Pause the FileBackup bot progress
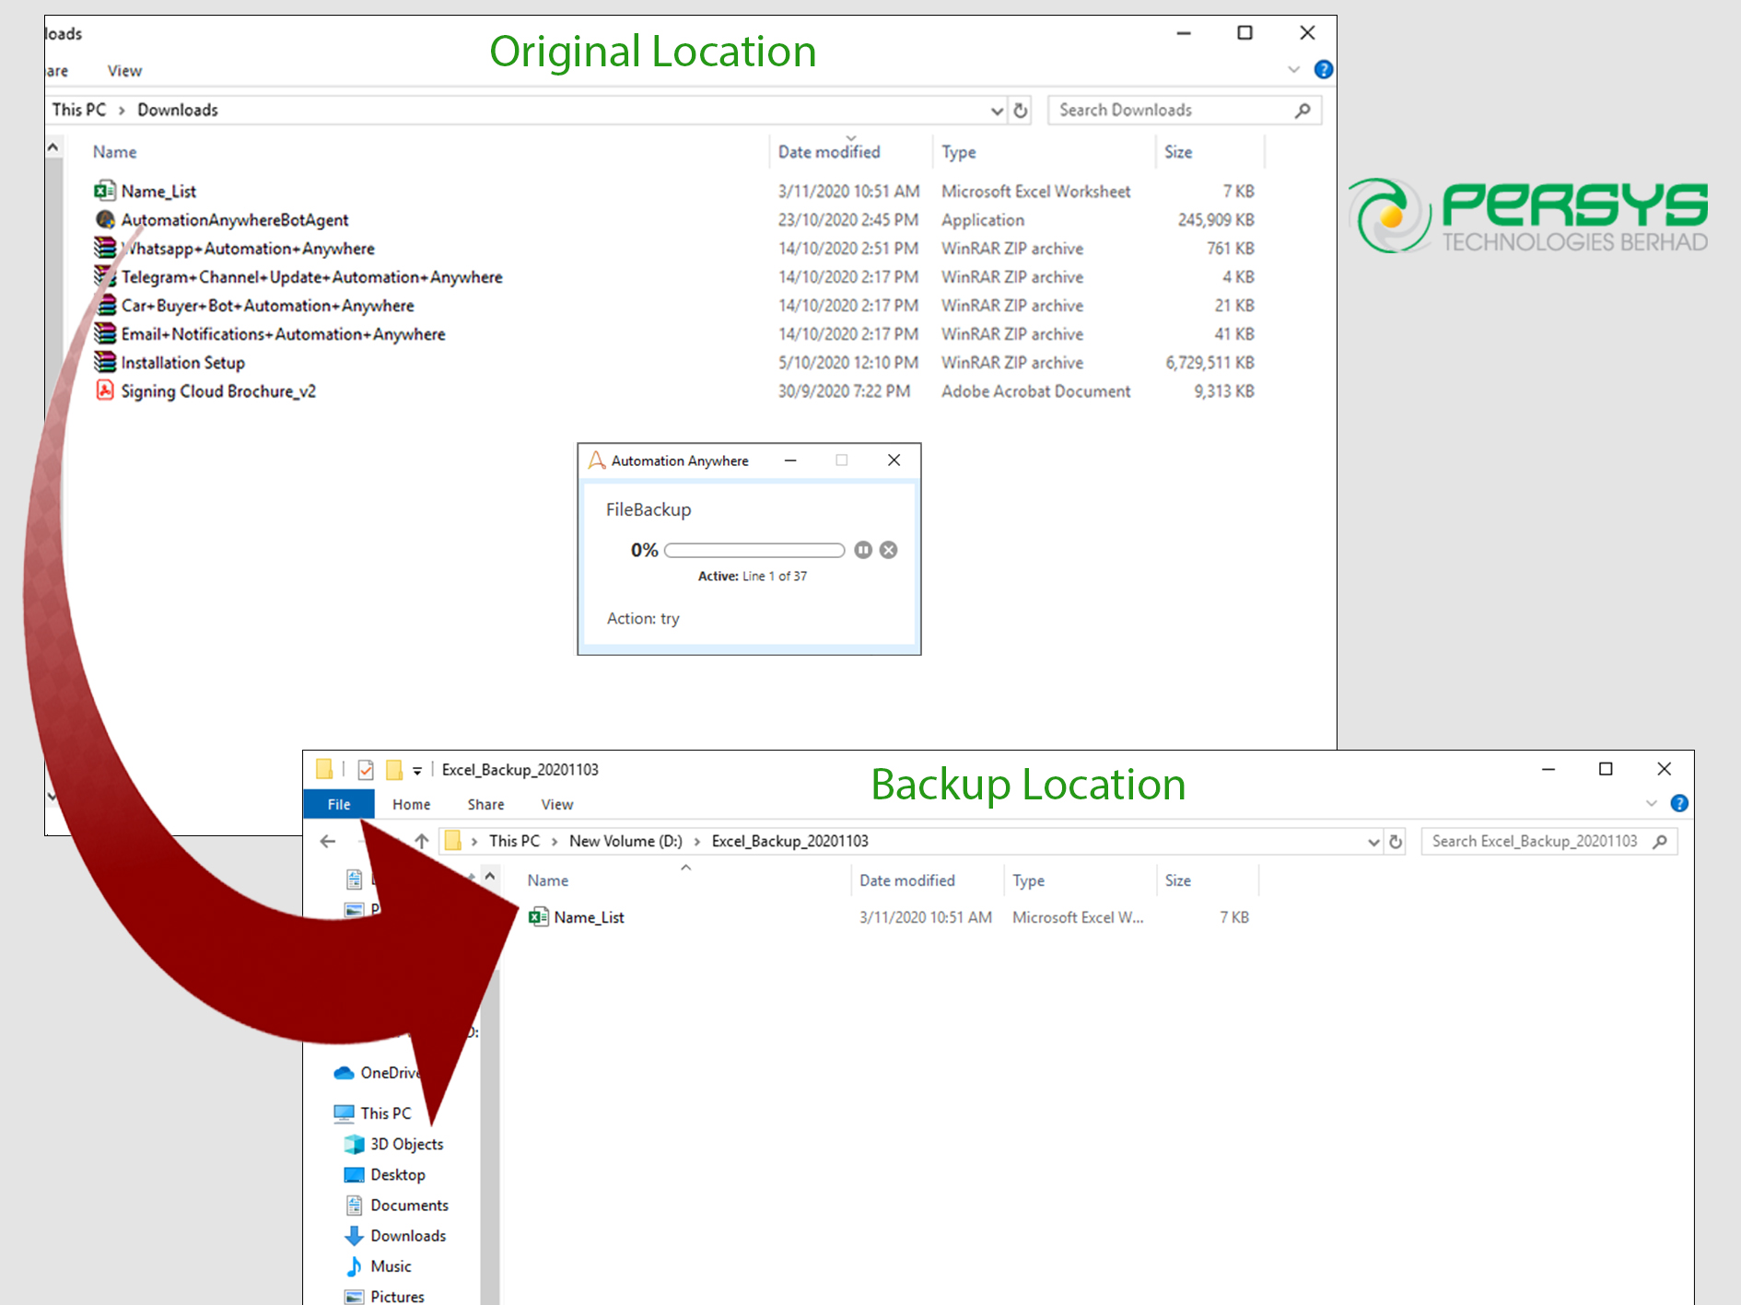1741x1305 pixels. click(862, 550)
